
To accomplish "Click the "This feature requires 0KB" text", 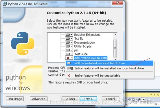I will tap(78, 82).
